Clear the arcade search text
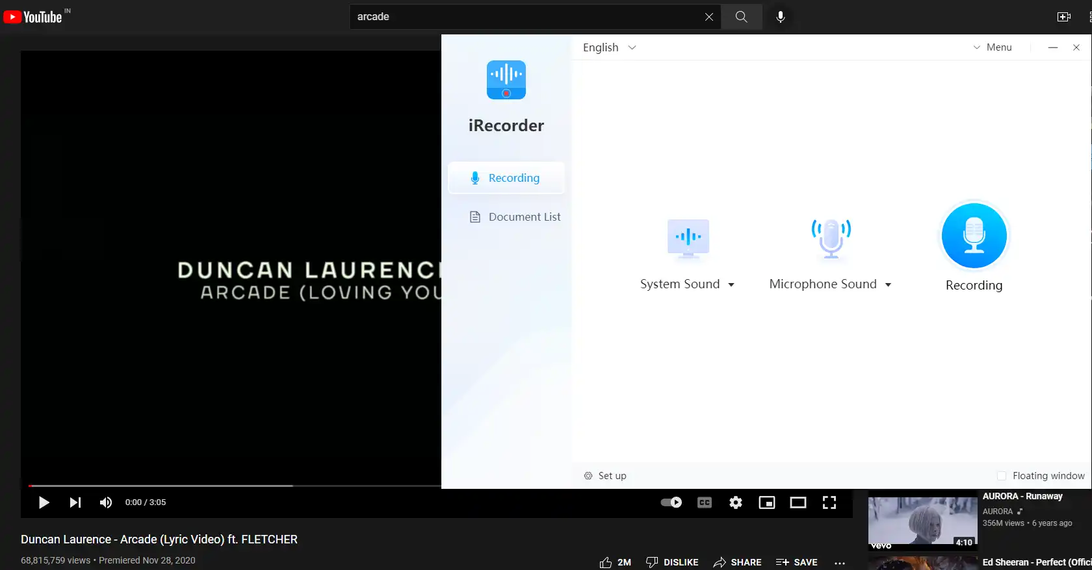 tap(709, 17)
